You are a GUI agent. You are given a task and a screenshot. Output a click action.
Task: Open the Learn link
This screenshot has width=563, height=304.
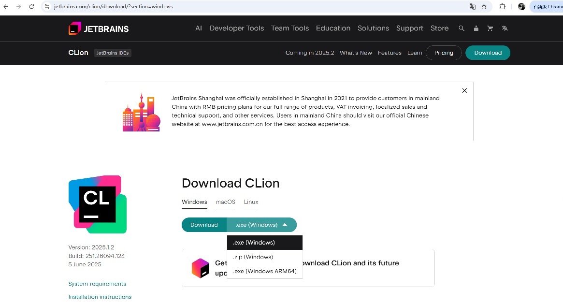pyautogui.click(x=415, y=53)
